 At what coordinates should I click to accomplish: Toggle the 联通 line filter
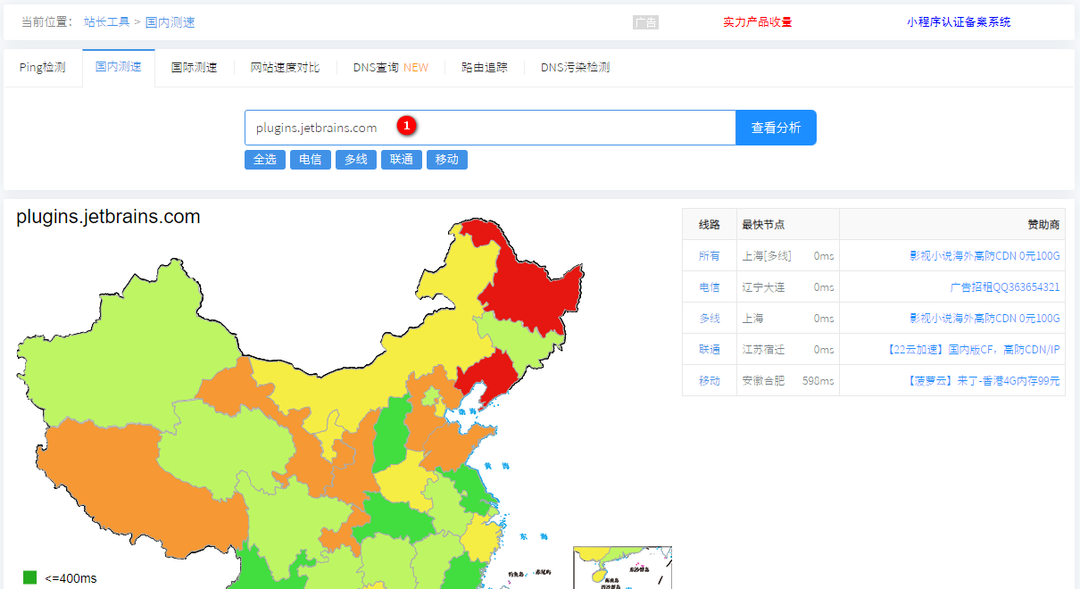402,160
